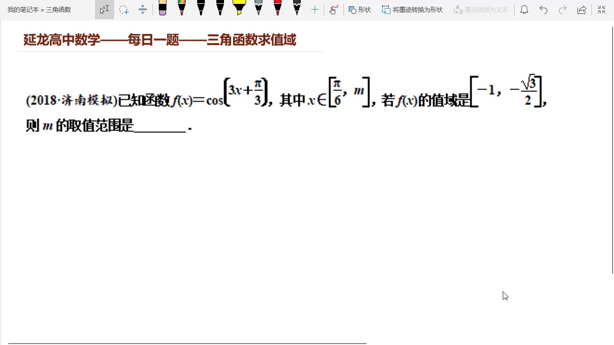
Task: Select the dark charcoal pencil
Action: 297,8
